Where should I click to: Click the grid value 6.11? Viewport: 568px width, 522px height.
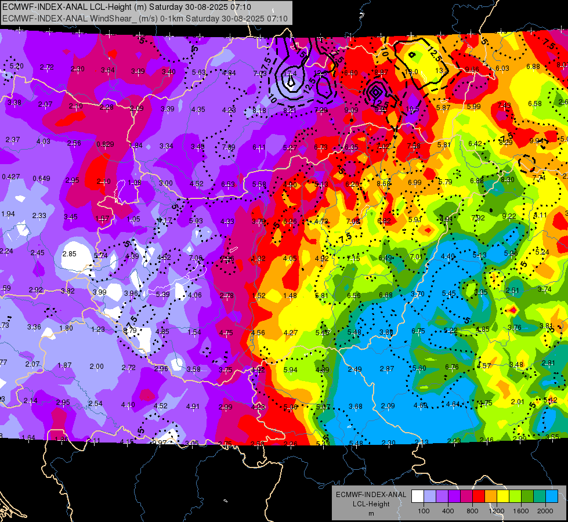coord(259,147)
